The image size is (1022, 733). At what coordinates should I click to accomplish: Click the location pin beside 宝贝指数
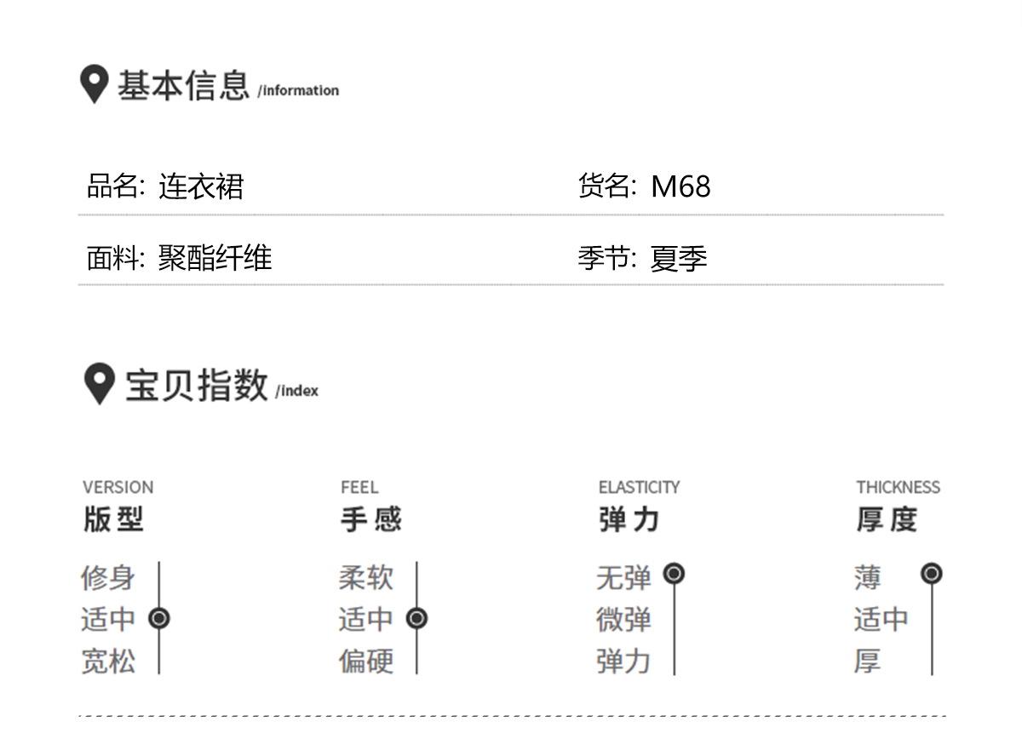pos(99,383)
